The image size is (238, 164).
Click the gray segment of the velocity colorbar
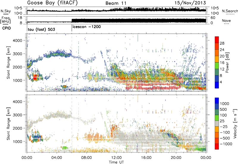coord(217,123)
